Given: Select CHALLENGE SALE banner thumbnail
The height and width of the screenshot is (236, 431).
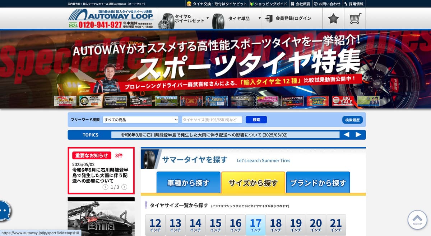Looking at the screenshot, I should tap(318, 101).
